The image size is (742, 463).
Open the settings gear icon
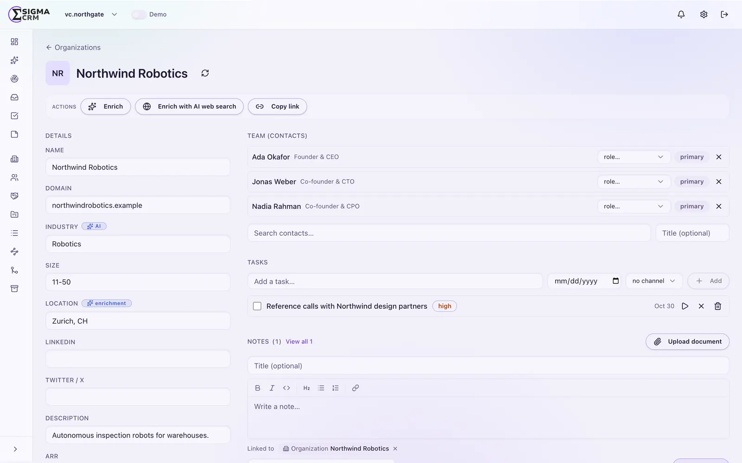tap(704, 14)
